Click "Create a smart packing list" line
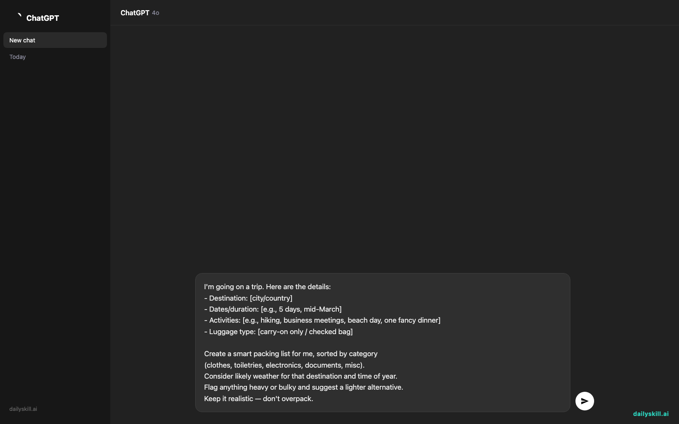Image resolution: width=679 pixels, height=424 pixels. pyautogui.click(x=291, y=354)
